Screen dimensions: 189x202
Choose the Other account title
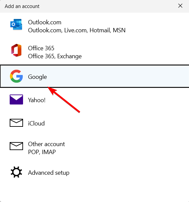[46, 144]
